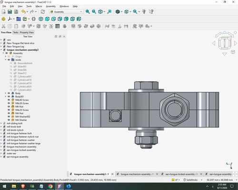238x190 pixels.
Task: Show the hidden GroundedJoint item
Action: tap(11, 63)
